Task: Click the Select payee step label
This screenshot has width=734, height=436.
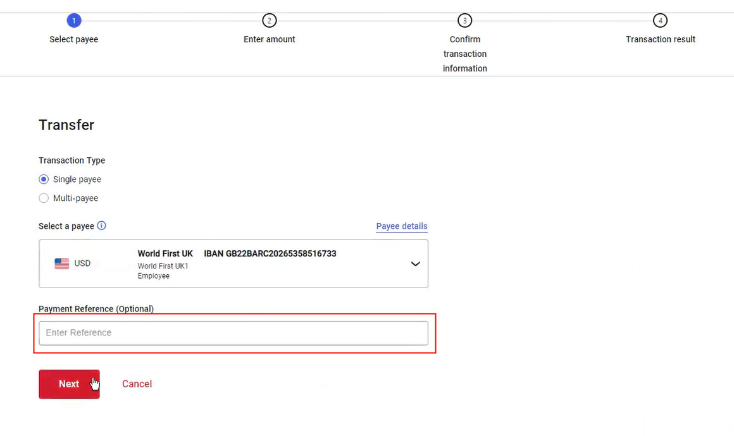Action: (74, 39)
